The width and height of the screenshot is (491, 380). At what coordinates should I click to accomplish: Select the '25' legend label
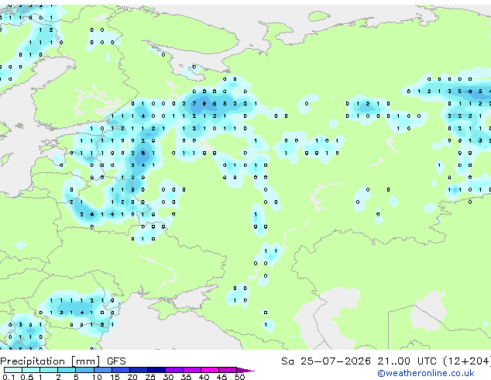tap(150, 377)
